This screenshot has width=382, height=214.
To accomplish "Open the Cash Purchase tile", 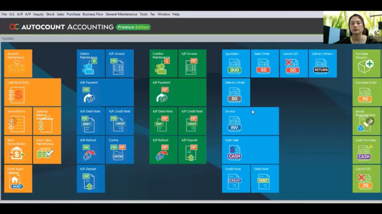I will [x=366, y=150].
